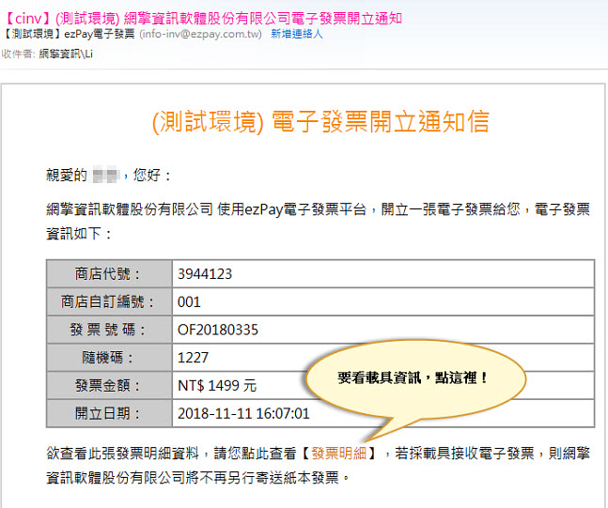Image resolution: width=608 pixels, height=508 pixels.
Task: Open the 發票明細 invoice details link
Action: point(339,453)
